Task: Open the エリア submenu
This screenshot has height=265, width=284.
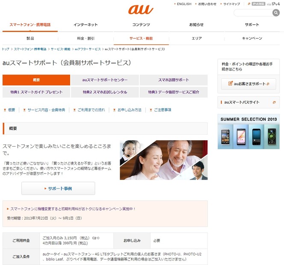Action: (x=197, y=38)
